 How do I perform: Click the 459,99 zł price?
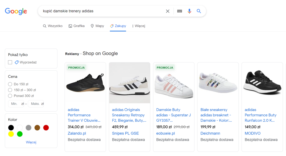tap(120, 127)
